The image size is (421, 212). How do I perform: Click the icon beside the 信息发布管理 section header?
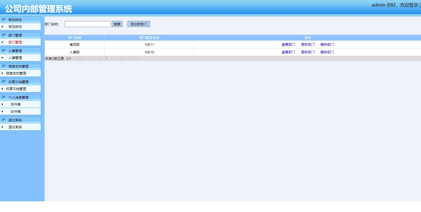coord(4,66)
